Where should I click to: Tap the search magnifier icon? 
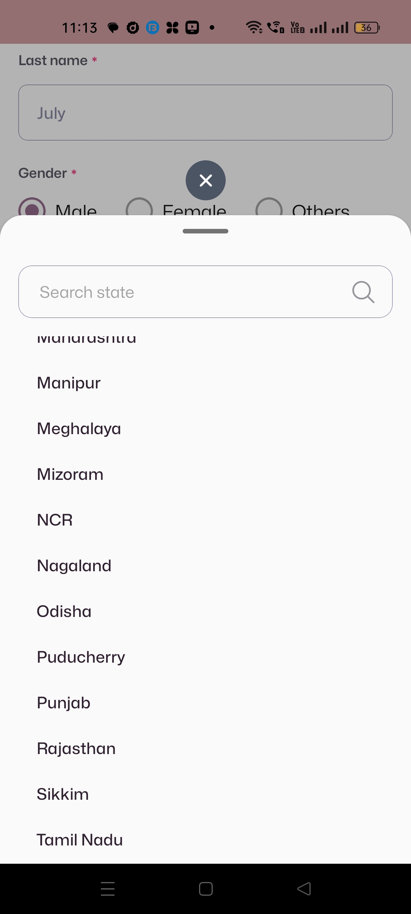point(363,292)
